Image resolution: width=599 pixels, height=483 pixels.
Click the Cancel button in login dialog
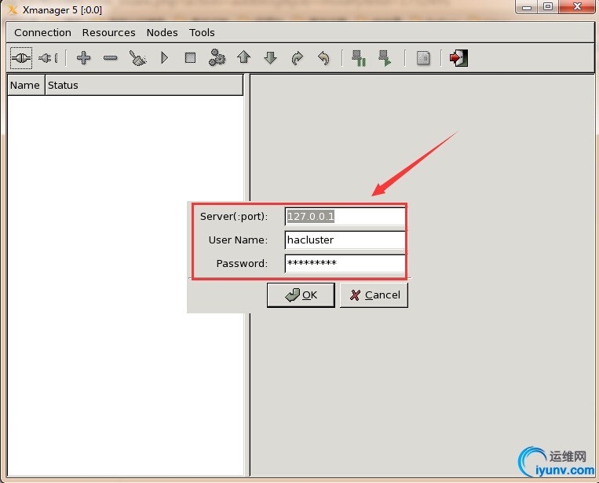tap(374, 295)
